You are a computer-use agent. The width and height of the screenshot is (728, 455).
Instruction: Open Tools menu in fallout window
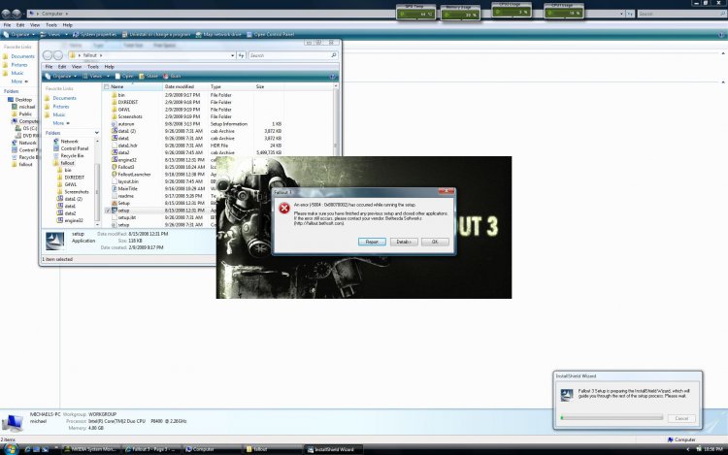pyautogui.click(x=93, y=67)
